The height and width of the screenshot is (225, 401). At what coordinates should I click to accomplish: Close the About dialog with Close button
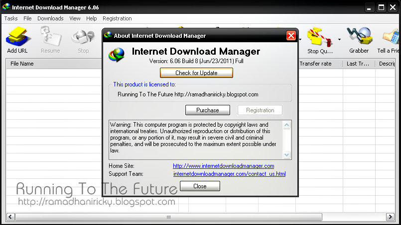click(200, 186)
